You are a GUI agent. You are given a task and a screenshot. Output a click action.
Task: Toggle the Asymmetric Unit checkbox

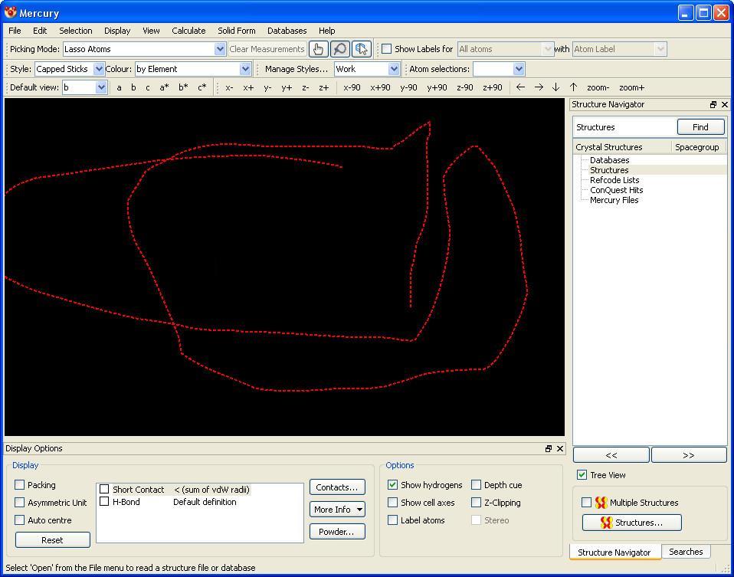pyautogui.click(x=20, y=503)
